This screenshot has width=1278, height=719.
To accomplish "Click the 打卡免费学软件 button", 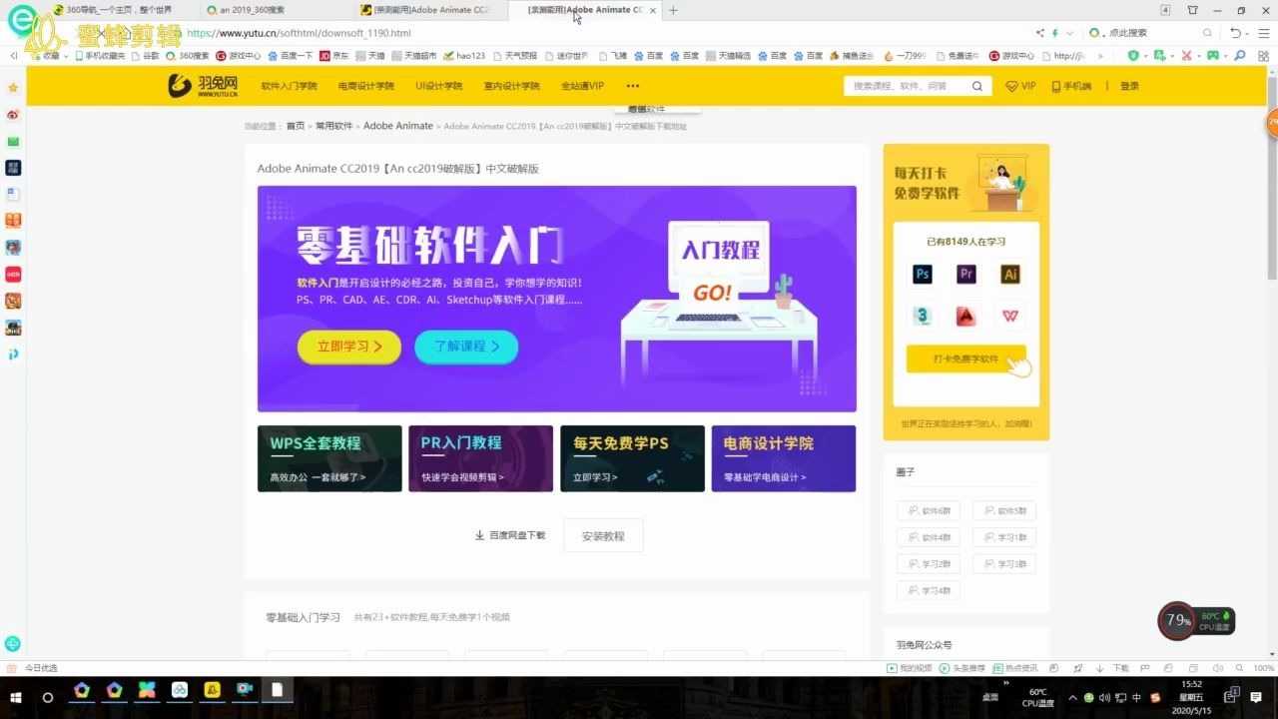I will pos(965,359).
